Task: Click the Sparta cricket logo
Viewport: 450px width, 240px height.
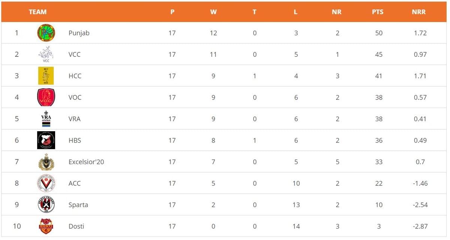Action: [46, 205]
